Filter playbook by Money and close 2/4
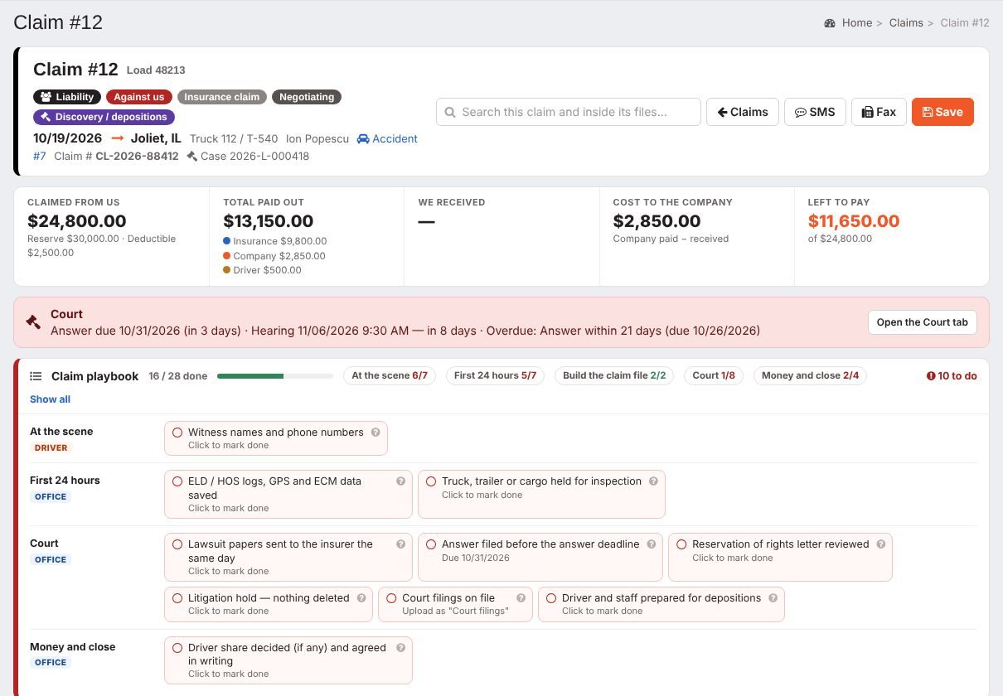This screenshot has height=696, width=1003. [810, 375]
